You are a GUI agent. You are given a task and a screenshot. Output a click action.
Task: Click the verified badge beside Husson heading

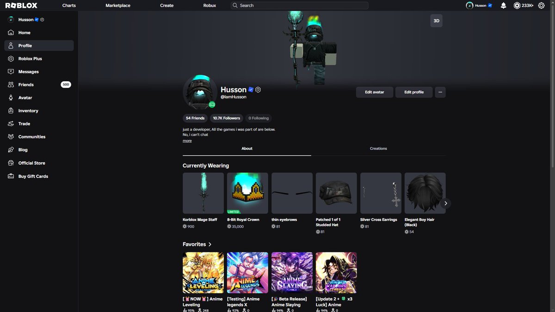251,90
